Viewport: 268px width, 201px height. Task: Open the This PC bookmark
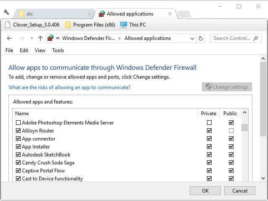tap(133, 25)
